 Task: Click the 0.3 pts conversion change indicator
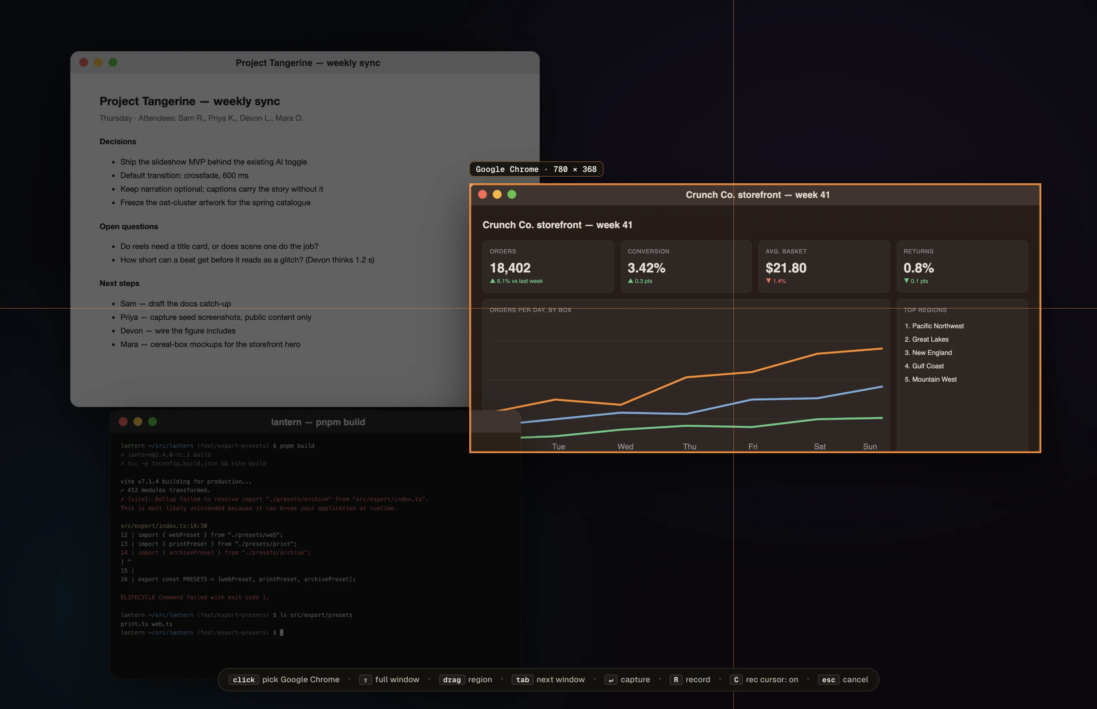tap(640, 281)
